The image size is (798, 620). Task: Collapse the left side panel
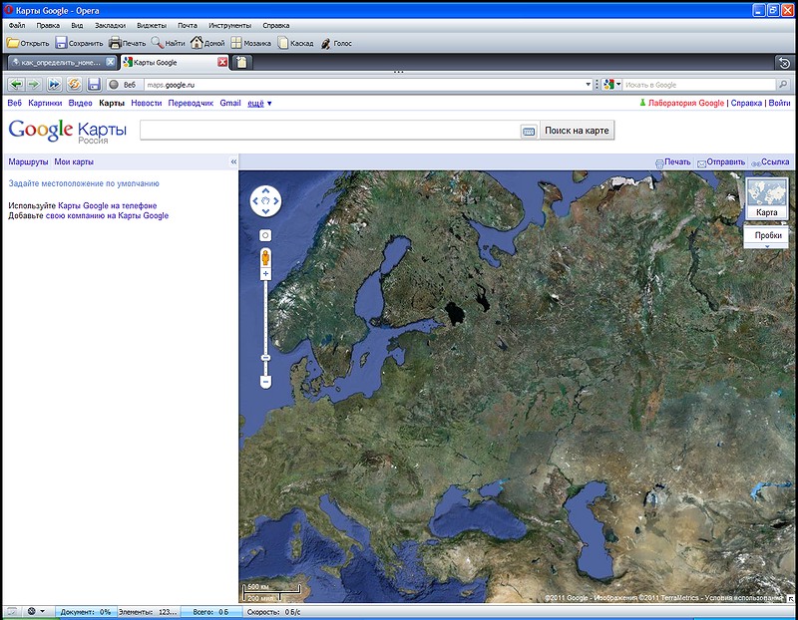pos(233,161)
